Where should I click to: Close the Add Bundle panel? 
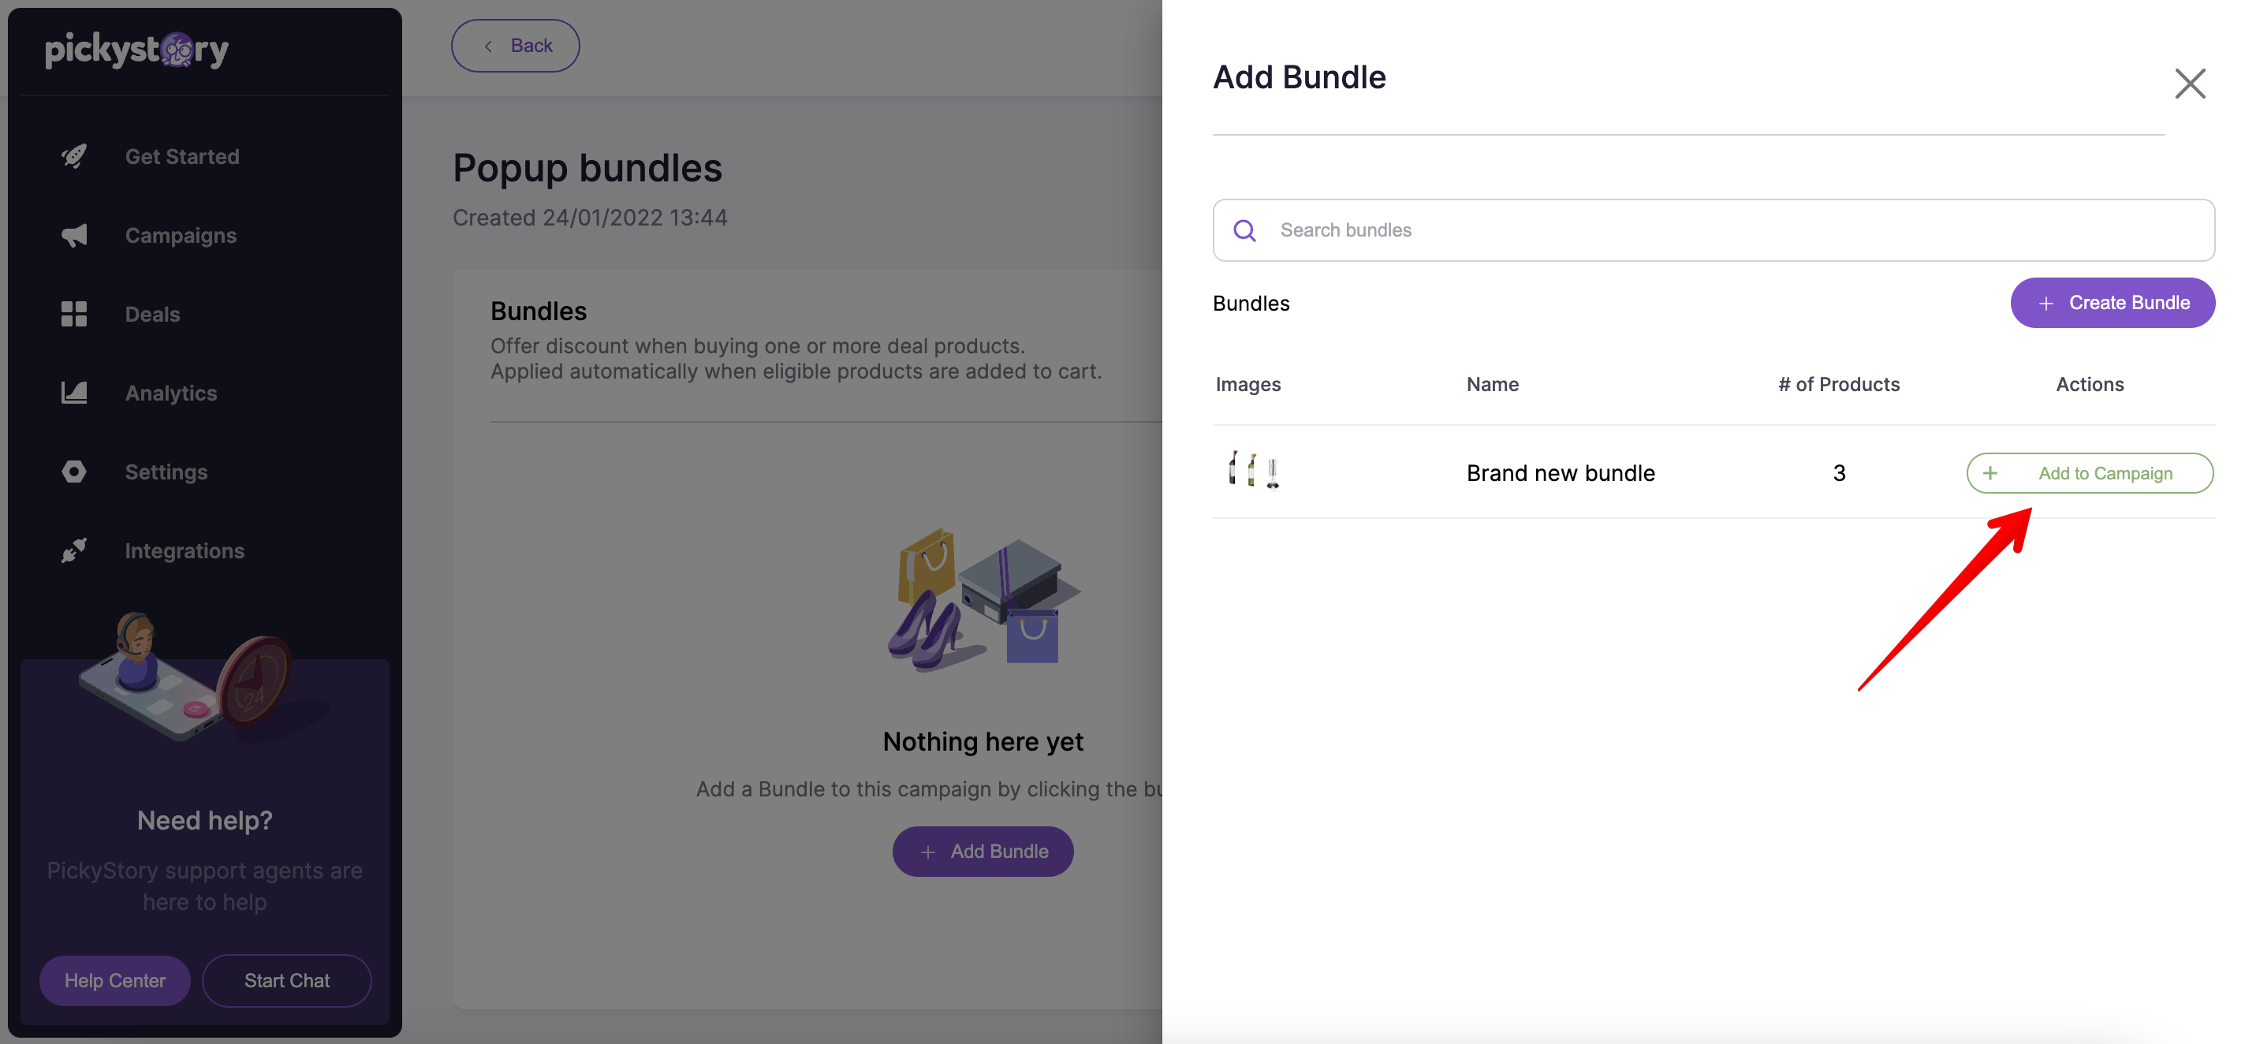pos(2190,84)
